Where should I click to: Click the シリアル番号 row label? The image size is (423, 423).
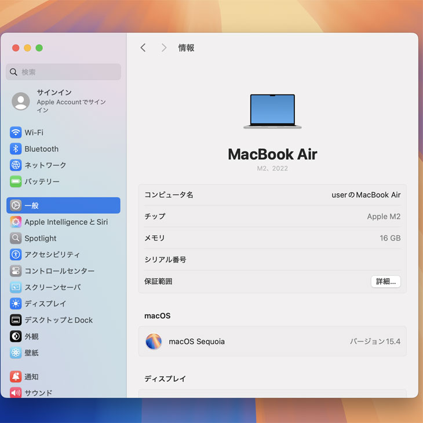[165, 260]
